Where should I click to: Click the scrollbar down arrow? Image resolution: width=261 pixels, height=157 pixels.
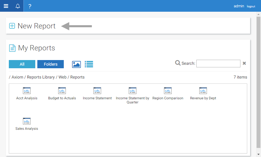[x=258, y=154]
